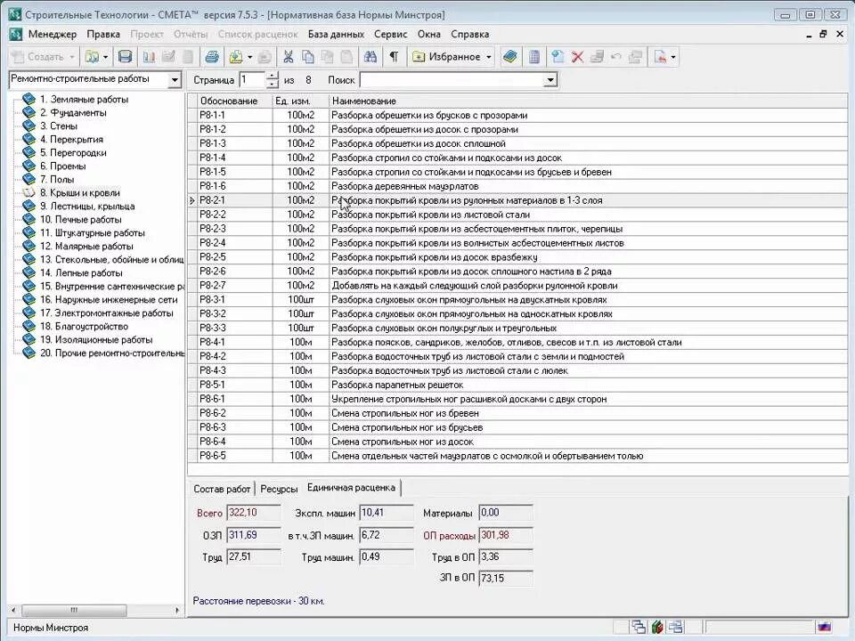
Task: Click the printer icon in toolbar
Action: (212, 57)
